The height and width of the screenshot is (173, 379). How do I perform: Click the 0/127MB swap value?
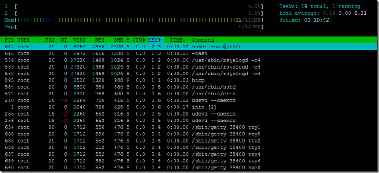(250, 26)
